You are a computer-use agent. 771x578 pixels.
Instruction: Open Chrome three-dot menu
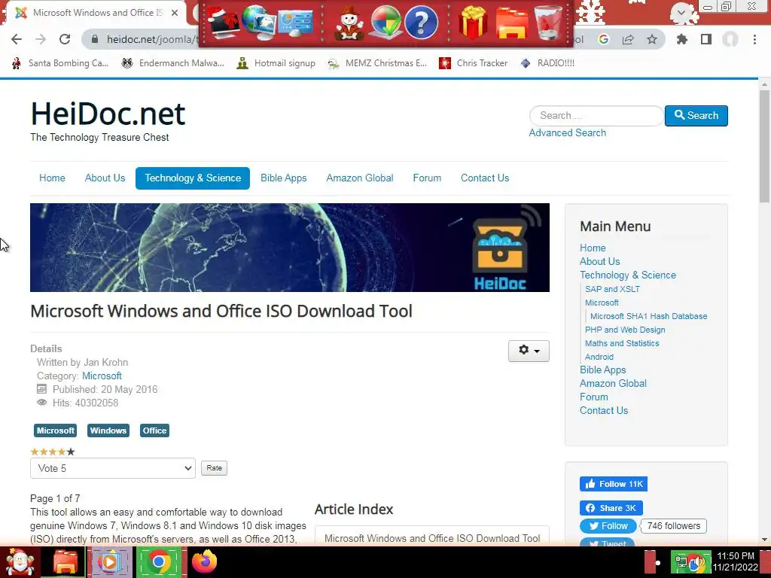(x=754, y=39)
